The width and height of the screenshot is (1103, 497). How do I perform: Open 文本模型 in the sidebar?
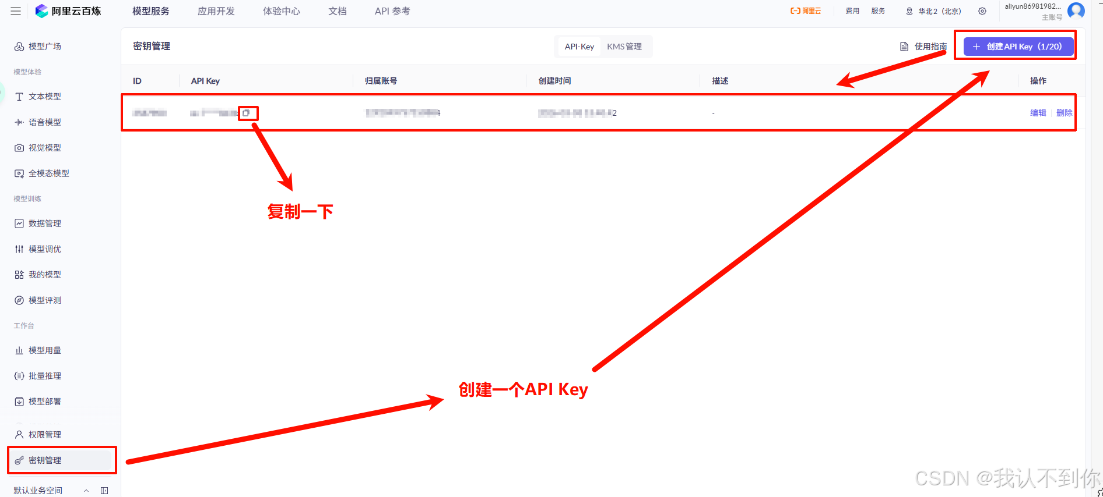pos(38,97)
